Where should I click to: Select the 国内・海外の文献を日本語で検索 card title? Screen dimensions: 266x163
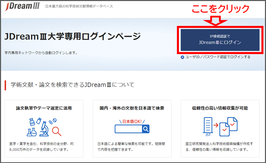[x=132, y=108]
